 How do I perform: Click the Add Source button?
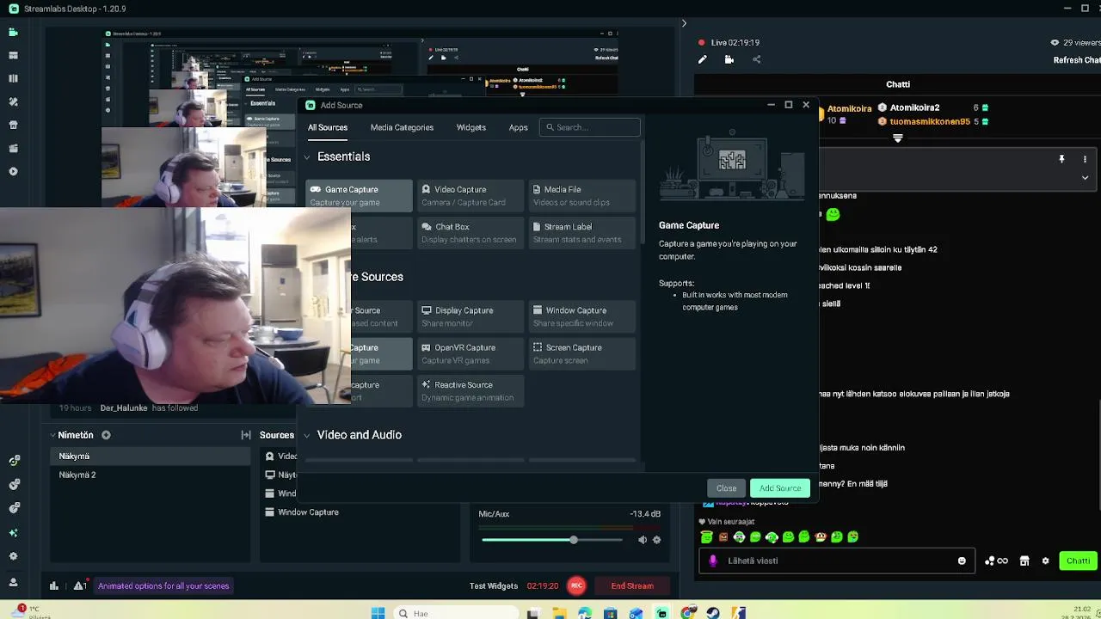[x=780, y=488]
